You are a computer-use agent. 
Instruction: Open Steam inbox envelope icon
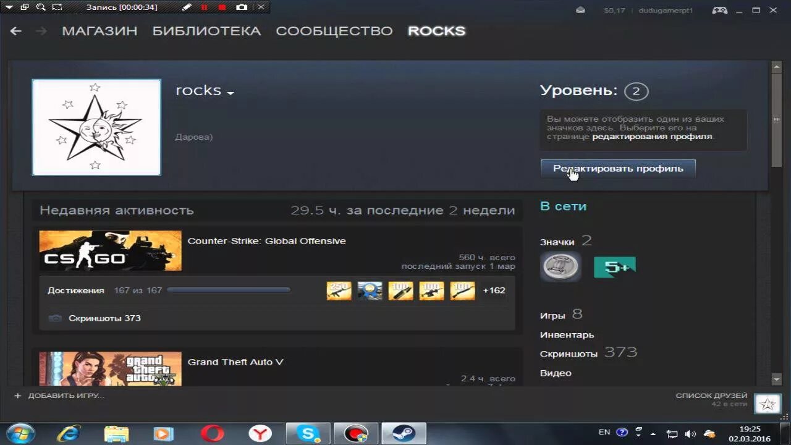(580, 10)
